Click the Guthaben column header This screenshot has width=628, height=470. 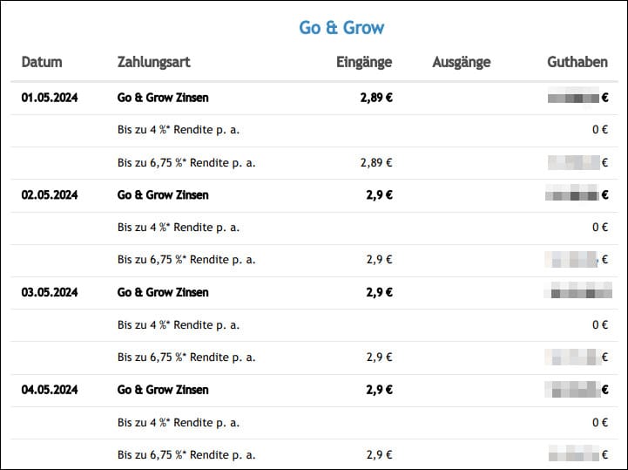tap(577, 62)
